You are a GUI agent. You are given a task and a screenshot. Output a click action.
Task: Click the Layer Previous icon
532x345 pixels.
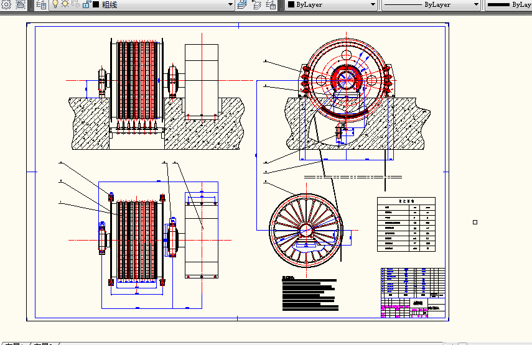(x=256, y=4)
